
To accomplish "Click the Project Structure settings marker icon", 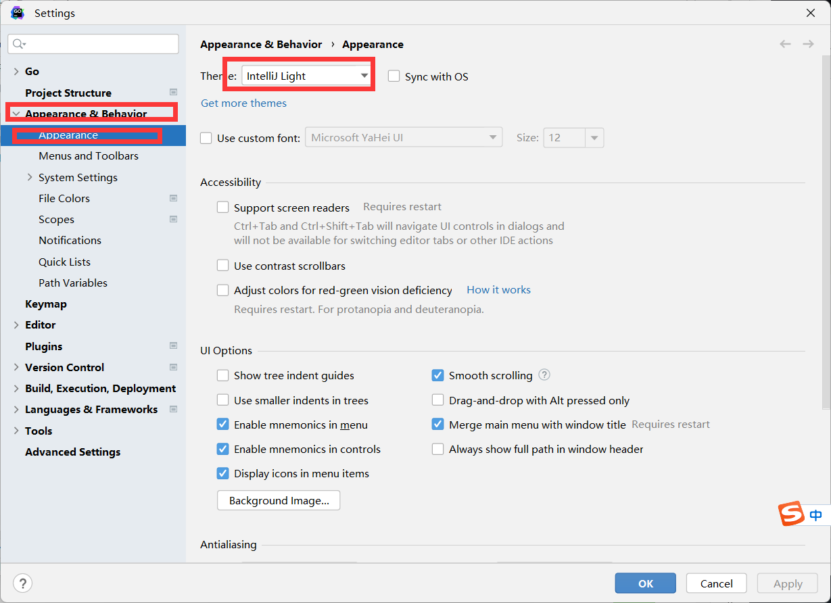I will [173, 93].
